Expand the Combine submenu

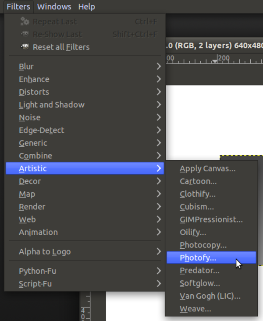[x=85, y=155]
